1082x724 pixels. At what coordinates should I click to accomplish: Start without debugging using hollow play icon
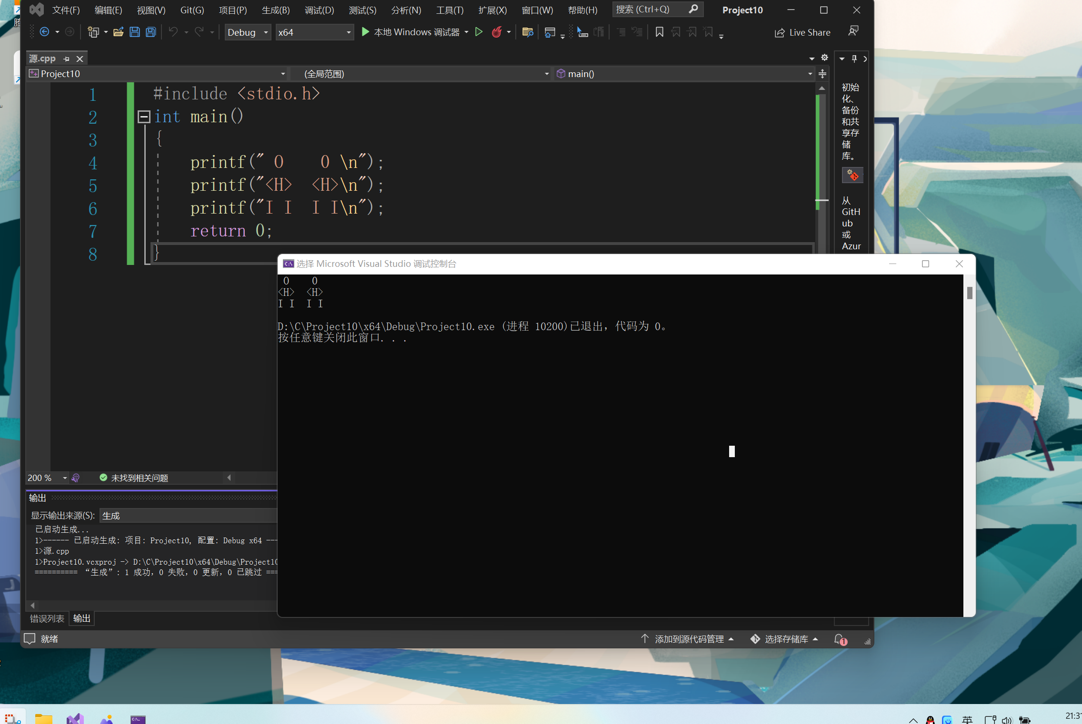tap(479, 32)
